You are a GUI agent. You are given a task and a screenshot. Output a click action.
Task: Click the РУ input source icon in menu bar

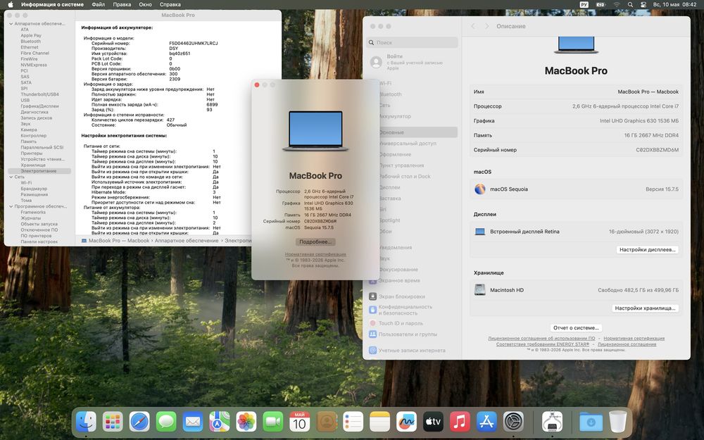584,4
